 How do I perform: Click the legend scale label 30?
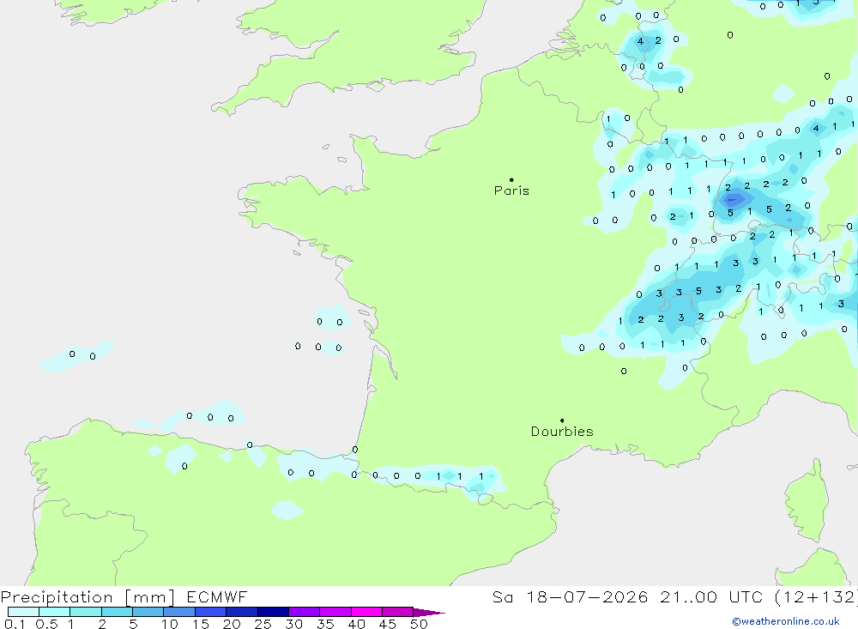(293, 624)
